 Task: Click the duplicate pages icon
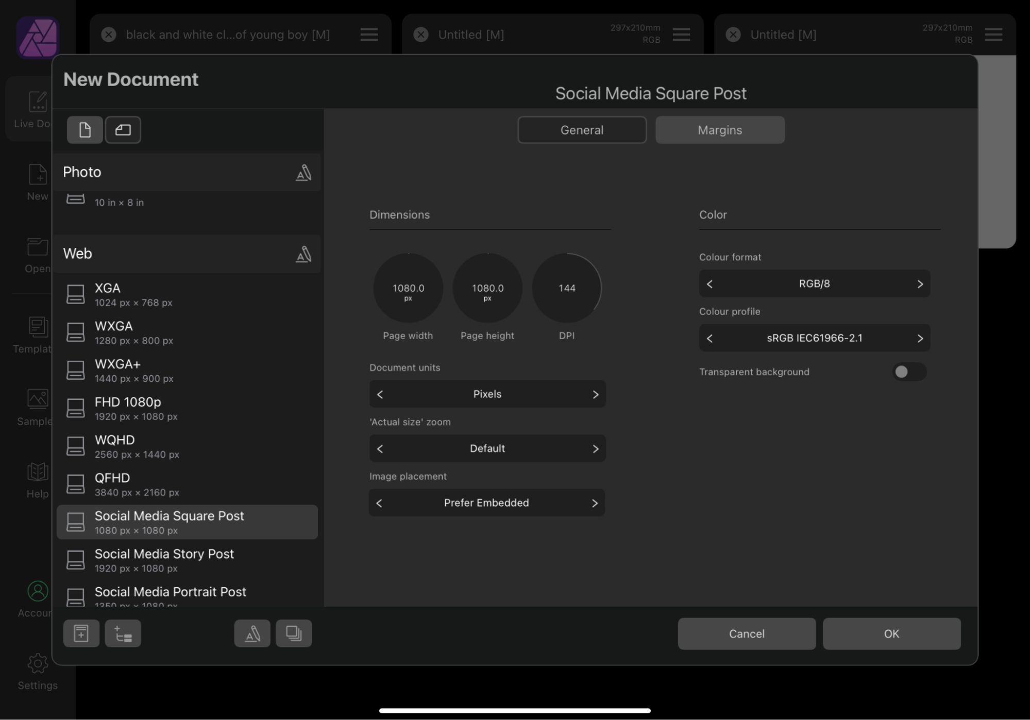294,633
